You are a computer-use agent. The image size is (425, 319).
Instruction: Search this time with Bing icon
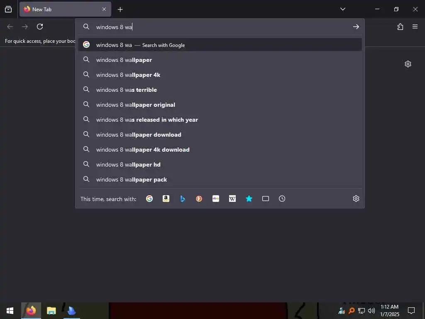coord(183,199)
